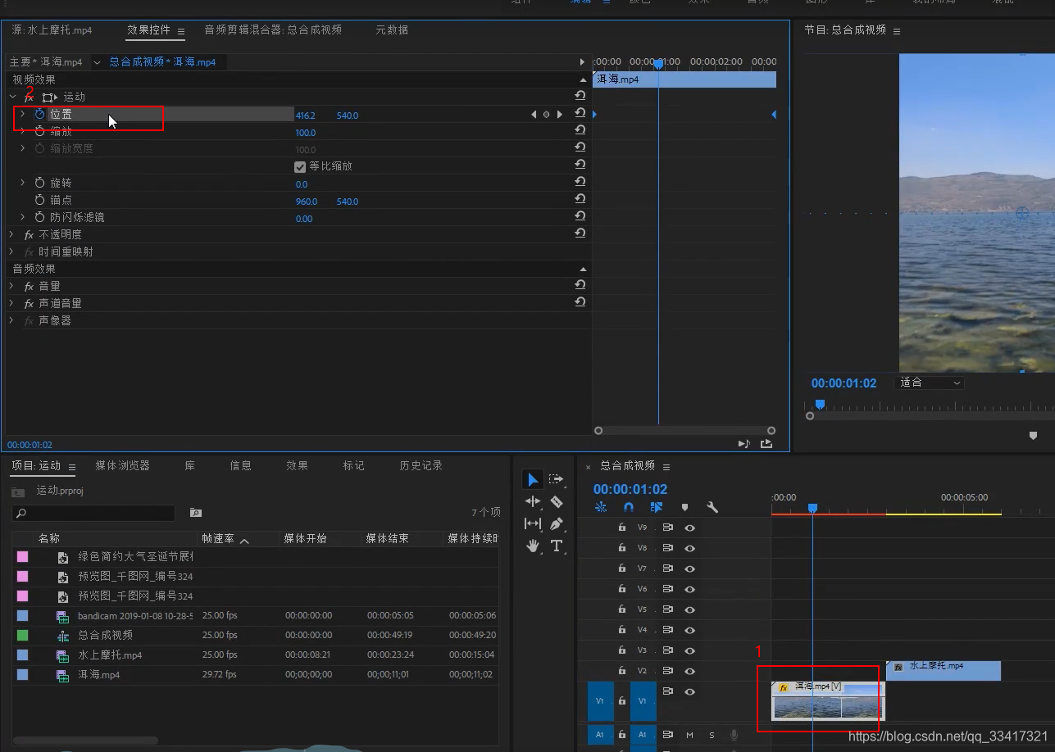Select the Slip tool
The width and height of the screenshot is (1055, 752).
click(x=533, y=523)
